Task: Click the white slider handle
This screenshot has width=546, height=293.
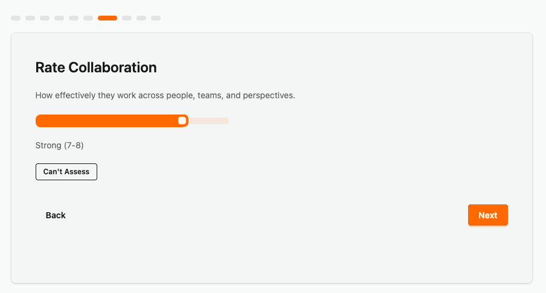Action: click(x=182, y=121)
